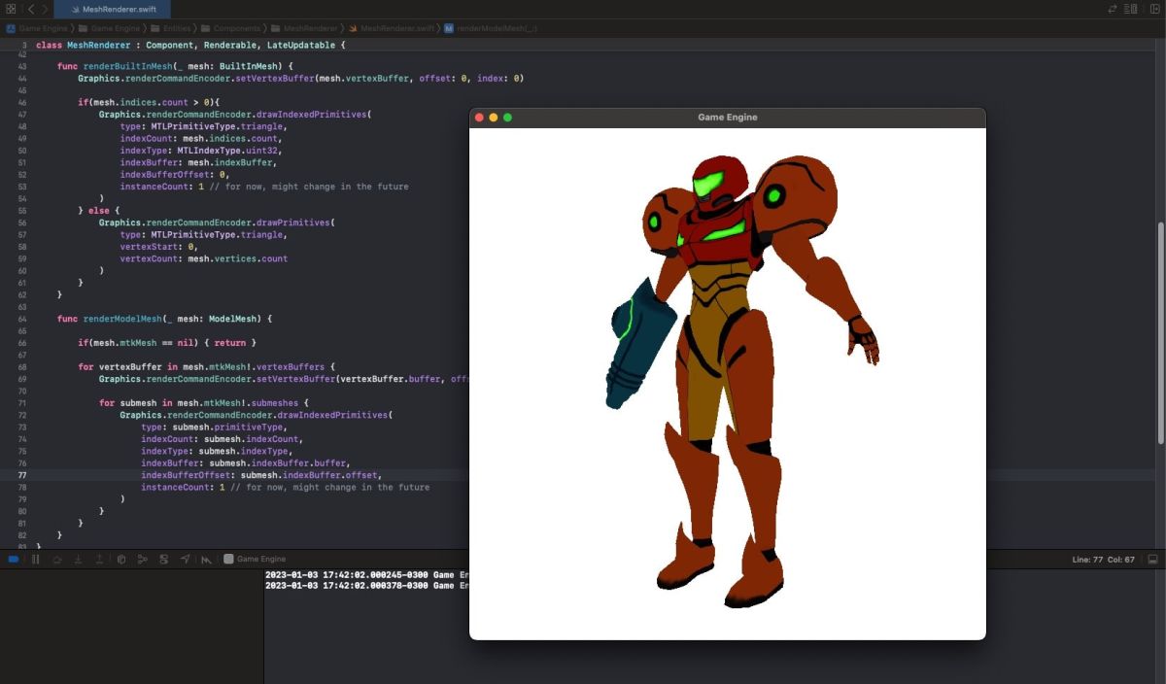Click line number 64 in the gutter
The image size is (1166, 684).
pos(22,319)
